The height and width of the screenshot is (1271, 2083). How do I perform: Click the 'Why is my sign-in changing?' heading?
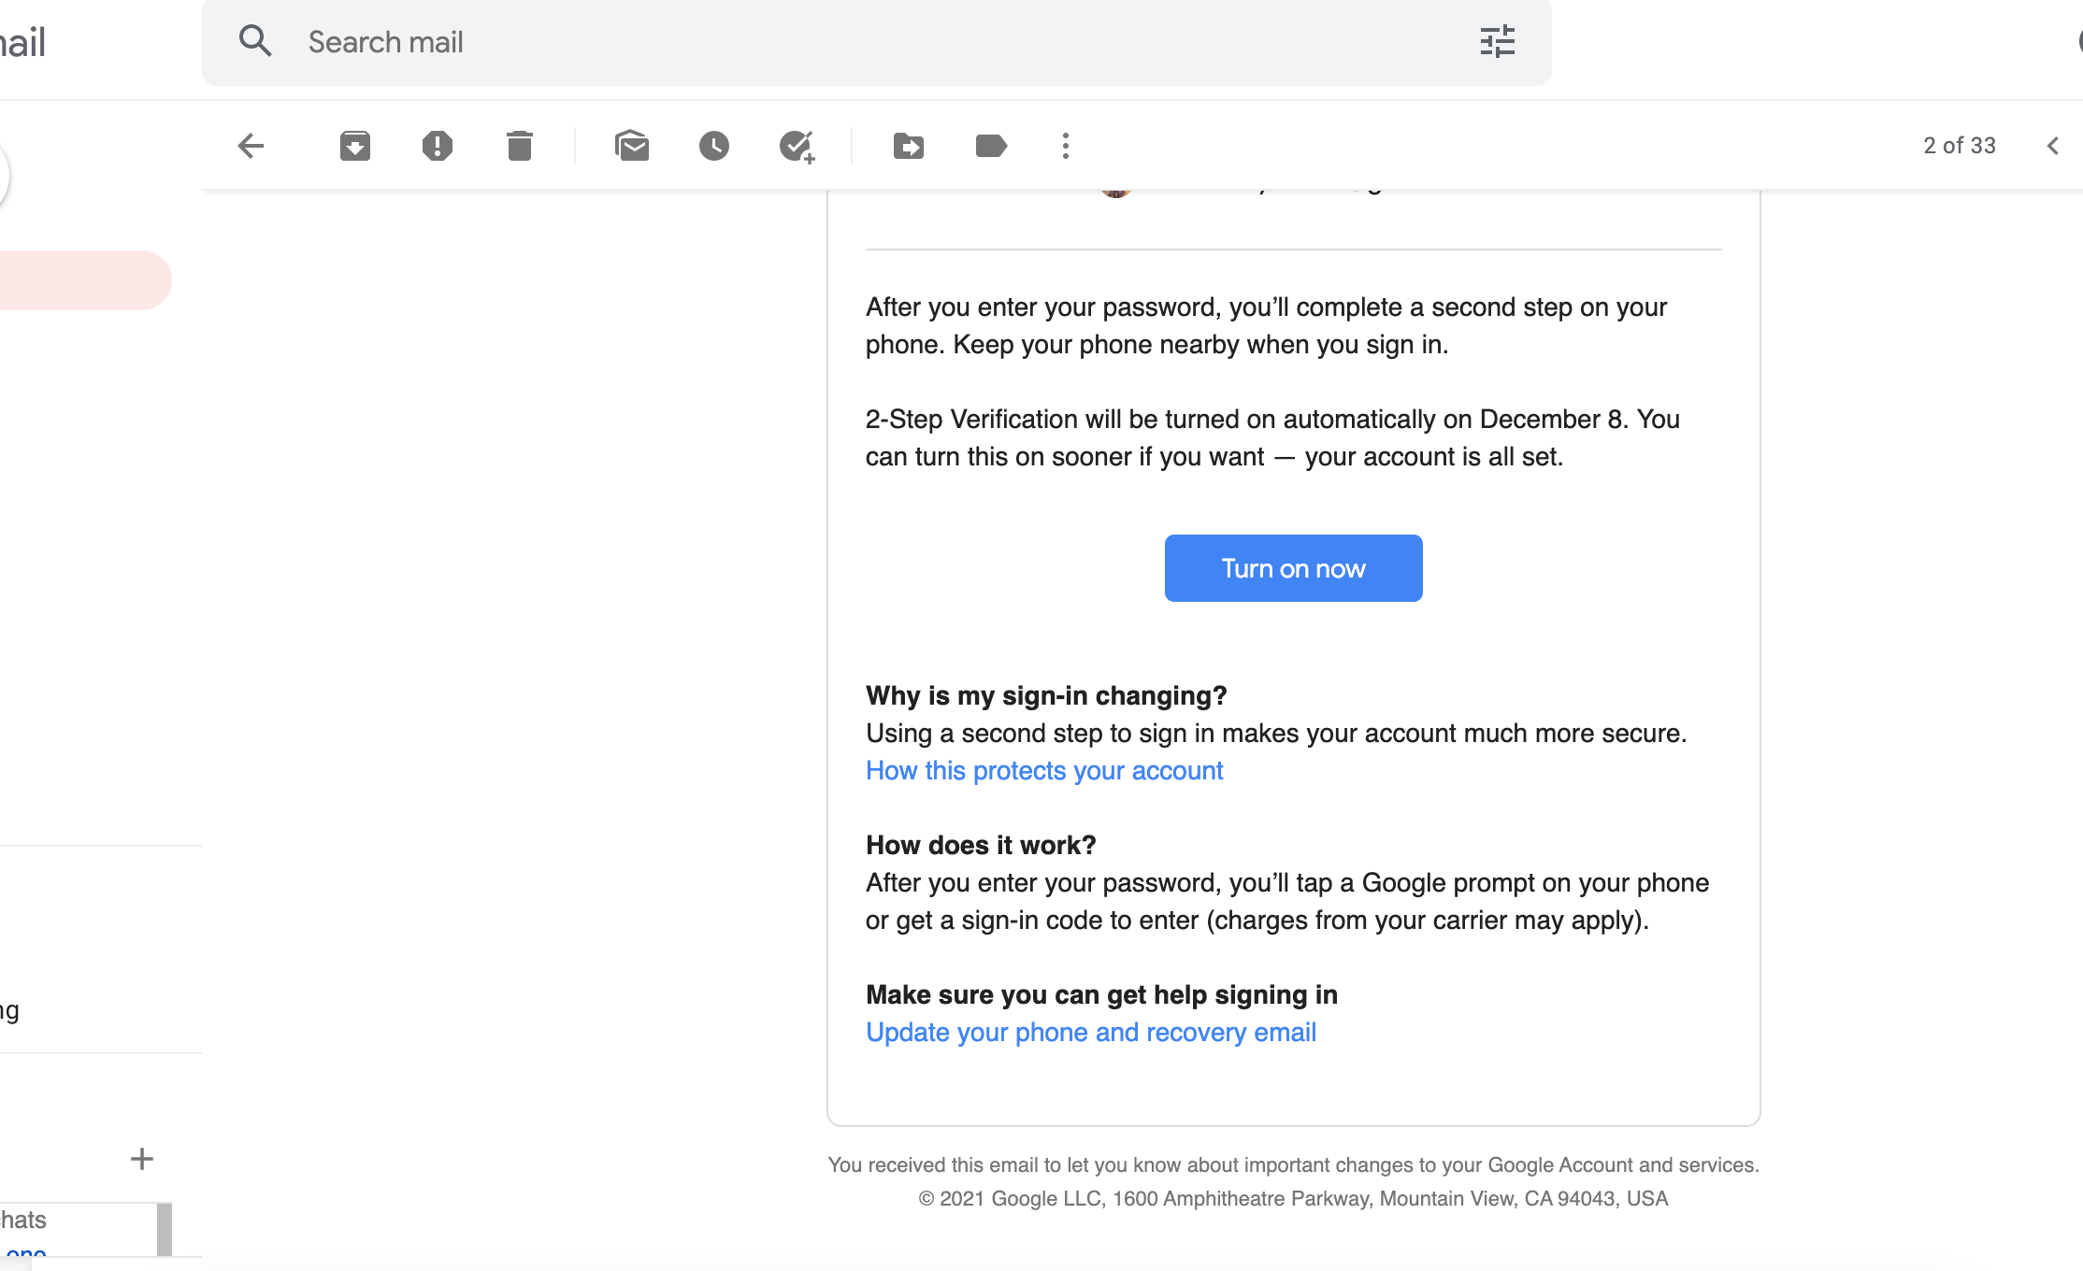tap(1046, 695)
